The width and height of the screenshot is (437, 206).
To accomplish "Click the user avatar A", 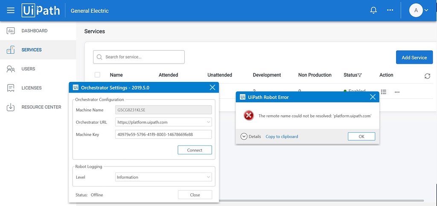I will click(x=416, y=10).
